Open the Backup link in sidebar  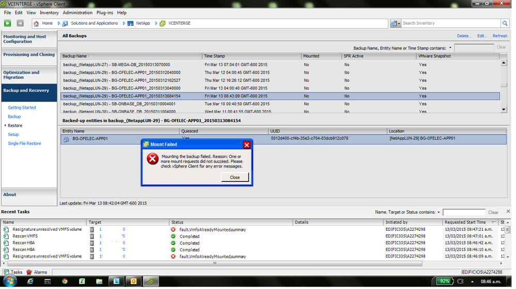point(14,117)
